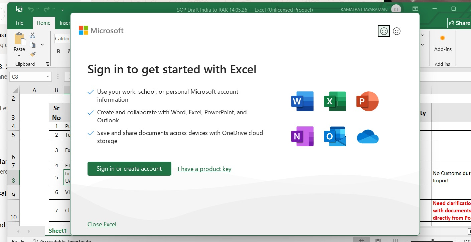Select the cell with Sr No 7

(56, 210)
